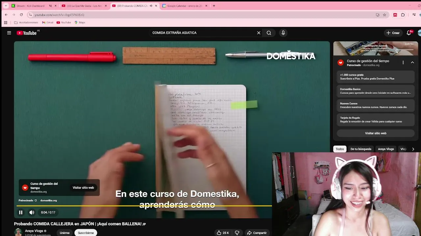Open Araya Vlogs channel avatar

click(18, 232)
